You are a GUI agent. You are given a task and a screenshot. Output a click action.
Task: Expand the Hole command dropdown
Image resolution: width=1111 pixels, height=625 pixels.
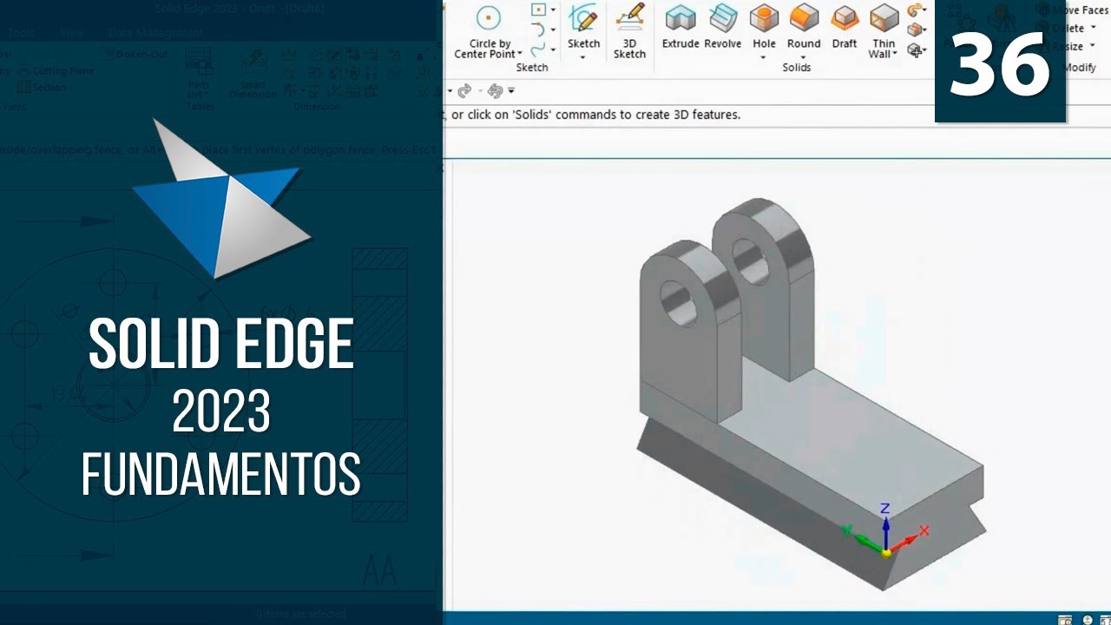click(764, 57)
